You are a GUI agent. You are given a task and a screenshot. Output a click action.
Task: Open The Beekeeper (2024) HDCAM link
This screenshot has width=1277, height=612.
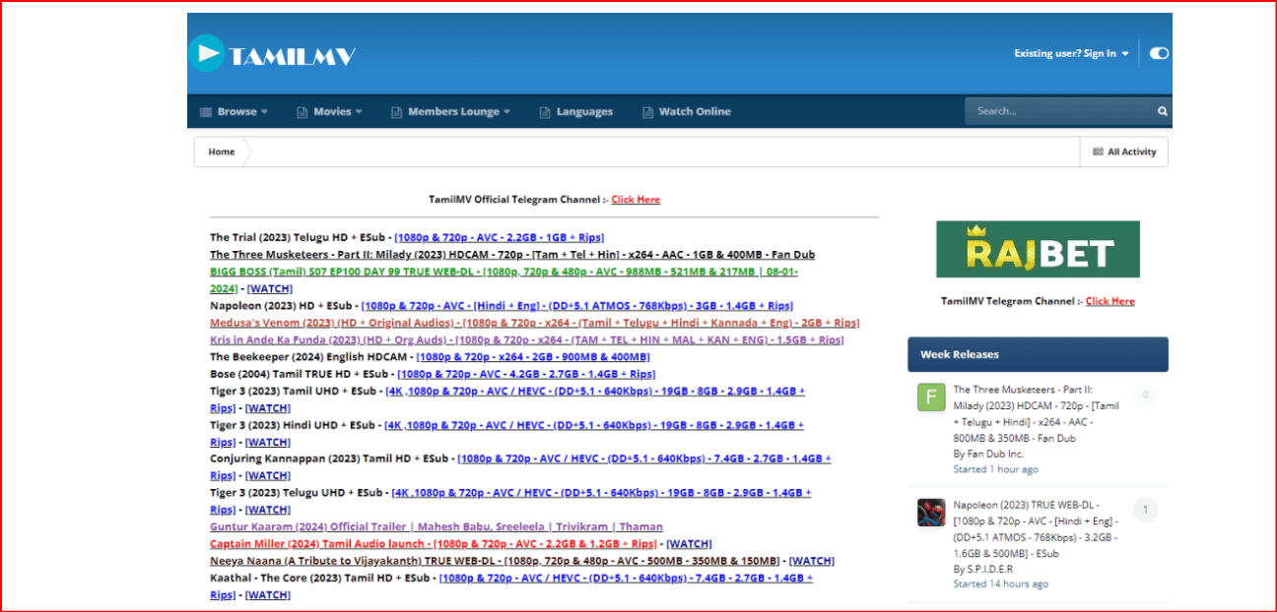pos(533,356)
